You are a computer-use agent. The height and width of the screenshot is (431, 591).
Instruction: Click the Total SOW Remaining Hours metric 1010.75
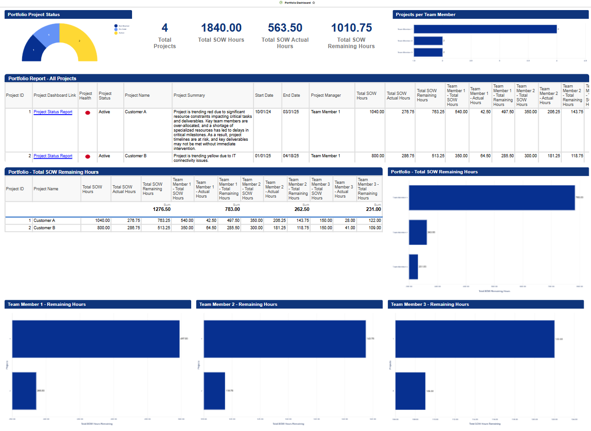click(x=351, y=28)
